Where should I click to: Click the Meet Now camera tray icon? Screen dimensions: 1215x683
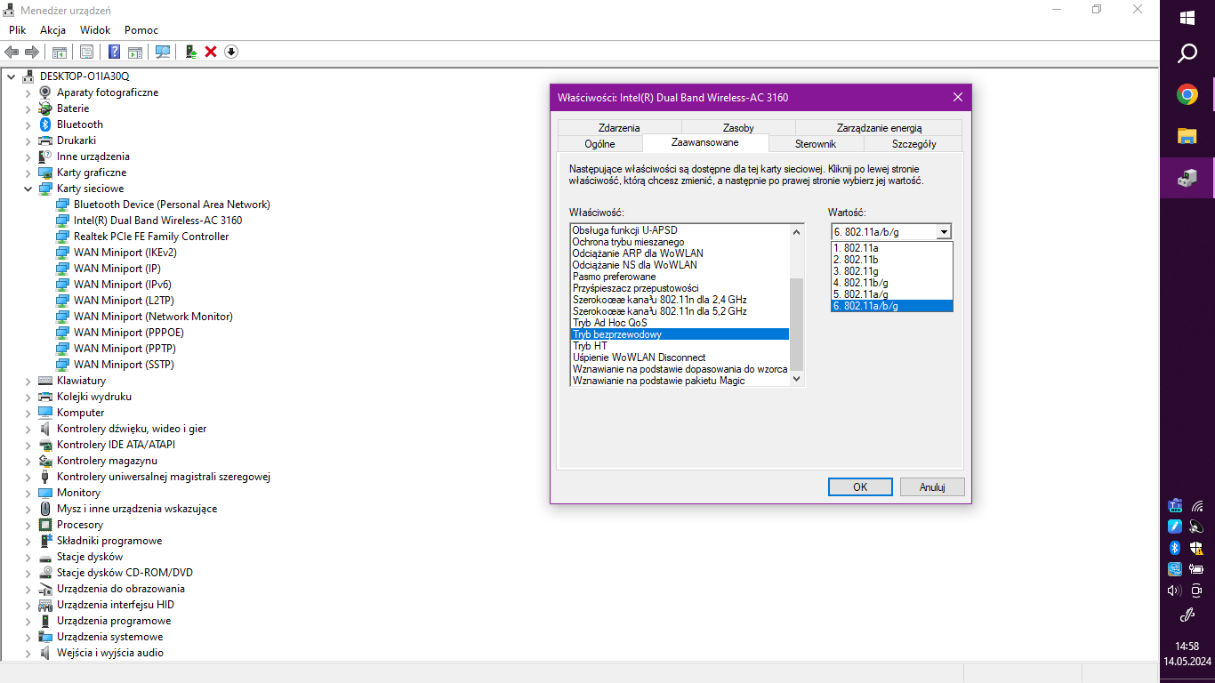click(x=1197, y=591)
